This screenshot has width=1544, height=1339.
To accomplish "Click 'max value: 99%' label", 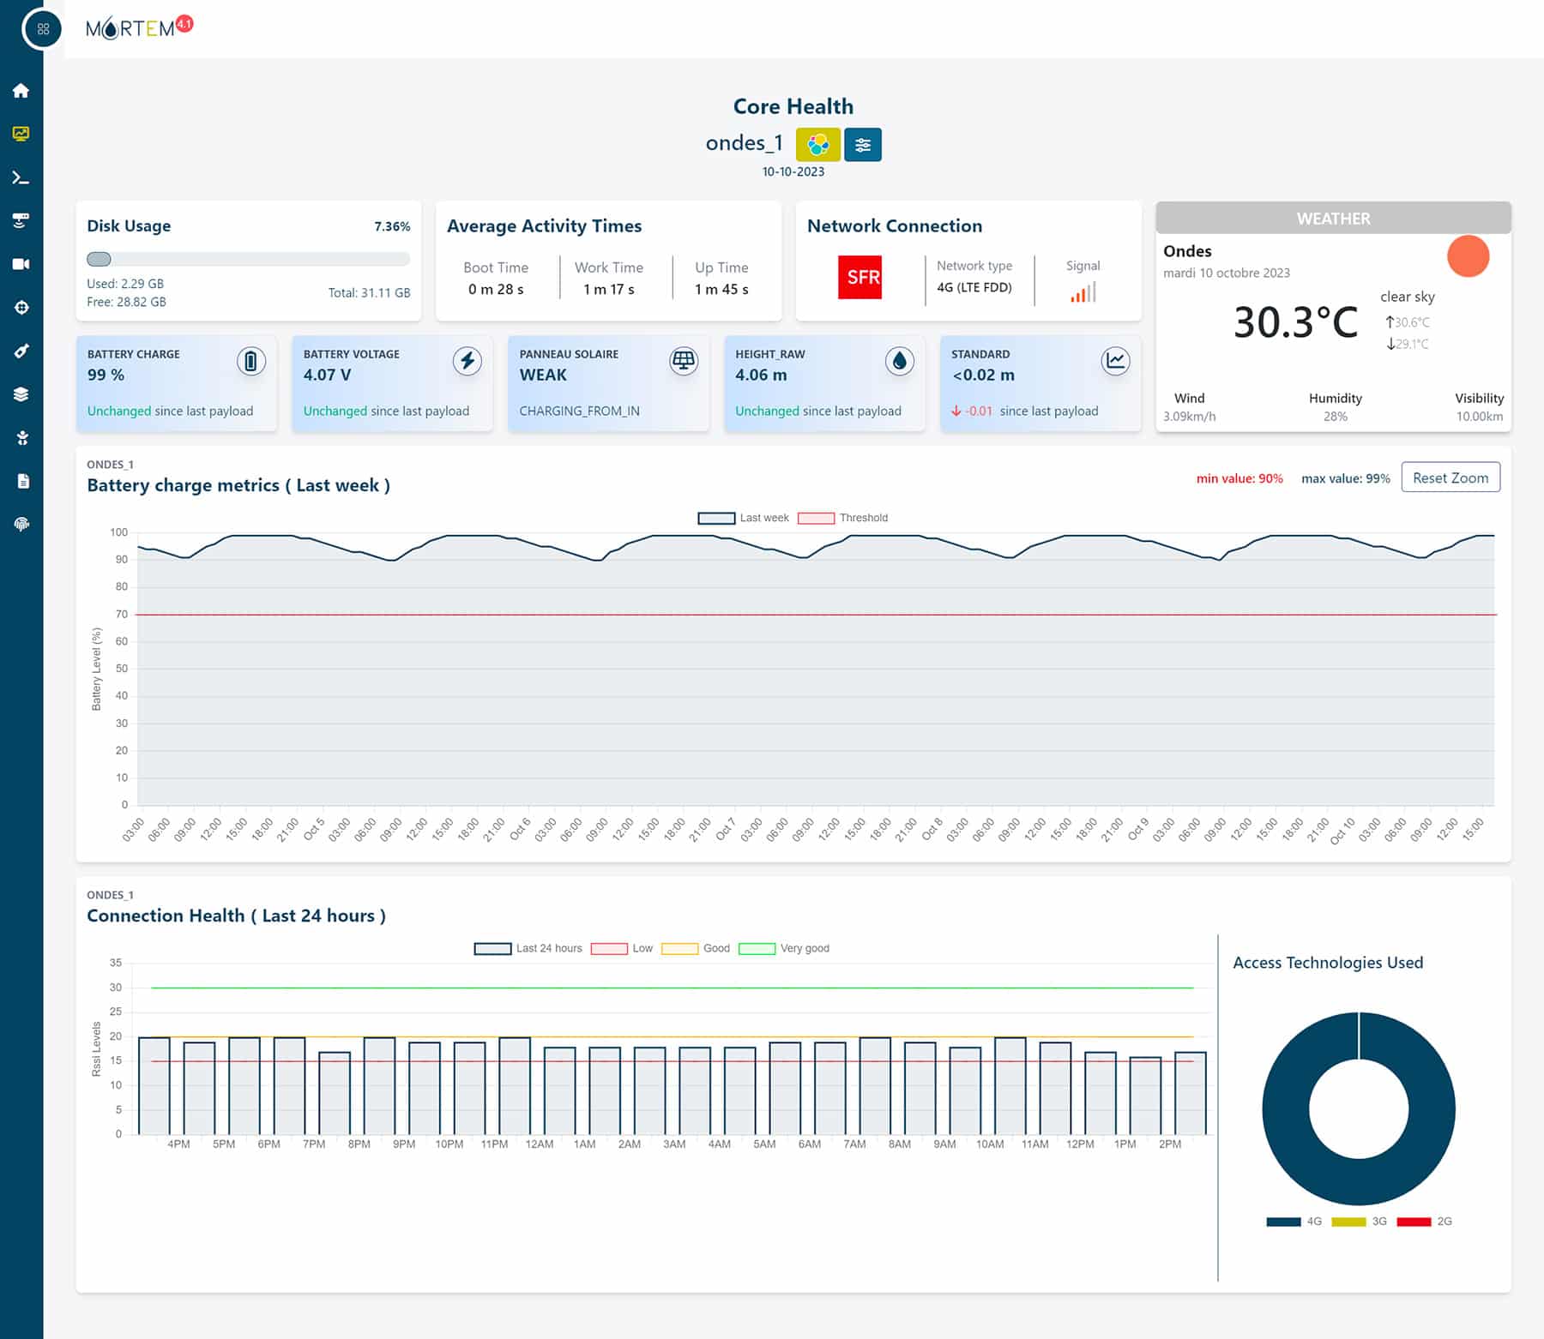I will pos(1346,478).
